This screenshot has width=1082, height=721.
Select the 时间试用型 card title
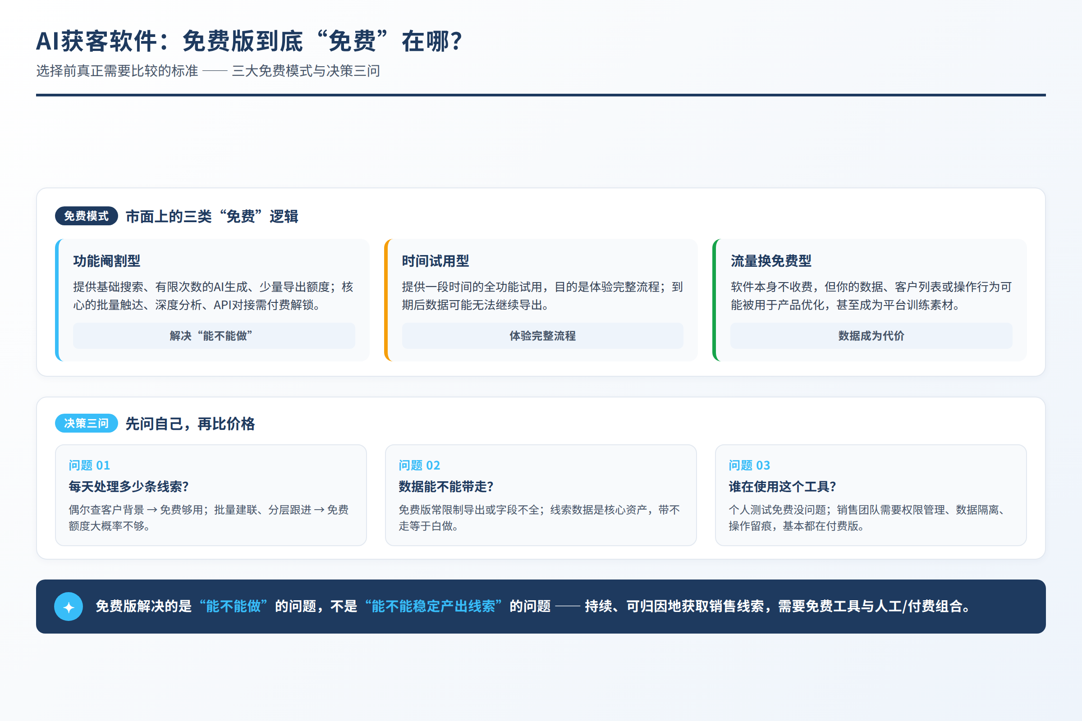click(x=435, y=261)
